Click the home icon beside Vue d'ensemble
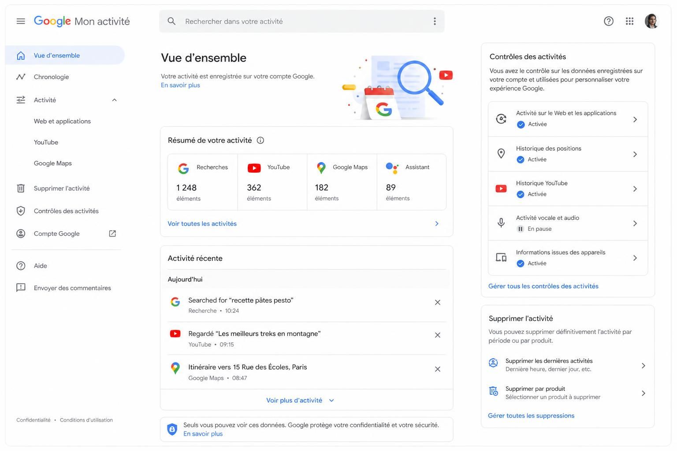This screenshot has height=451, width=677. pos(21,55)
